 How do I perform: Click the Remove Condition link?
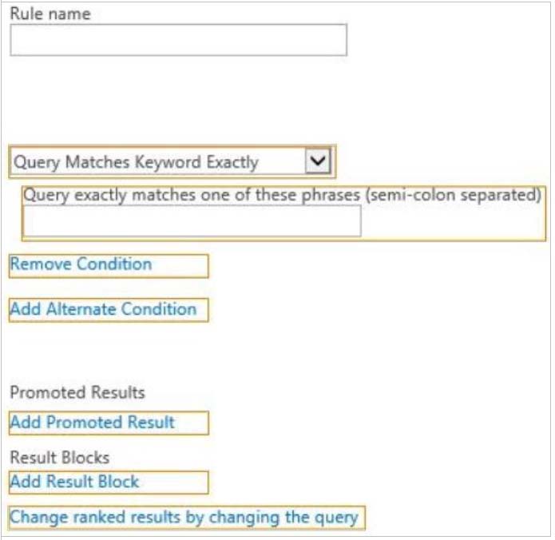(x=81, y=264)
